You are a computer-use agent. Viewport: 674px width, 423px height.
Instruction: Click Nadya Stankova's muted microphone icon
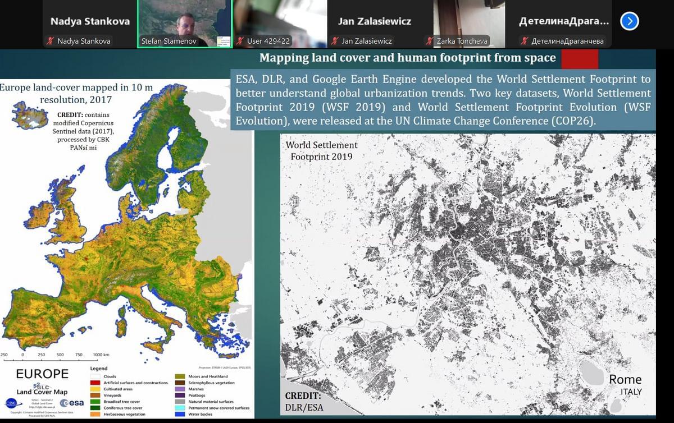pyautogui.click(x=51, y=41)
